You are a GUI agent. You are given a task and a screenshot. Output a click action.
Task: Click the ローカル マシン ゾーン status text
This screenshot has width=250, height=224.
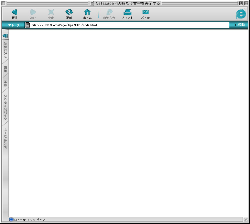tap(29, 220)
